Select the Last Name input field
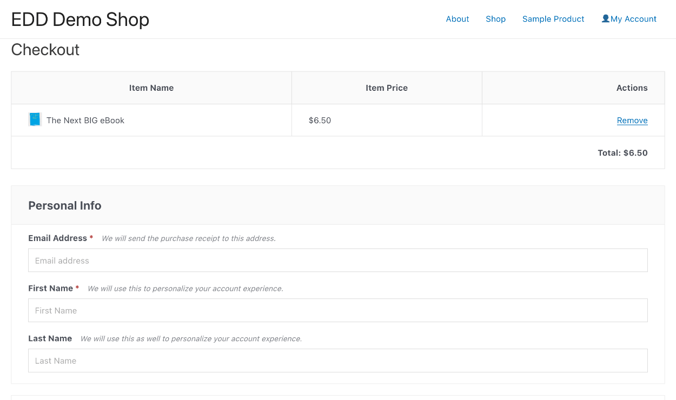Viewport: 676px width, 400px height. (337, 361)
